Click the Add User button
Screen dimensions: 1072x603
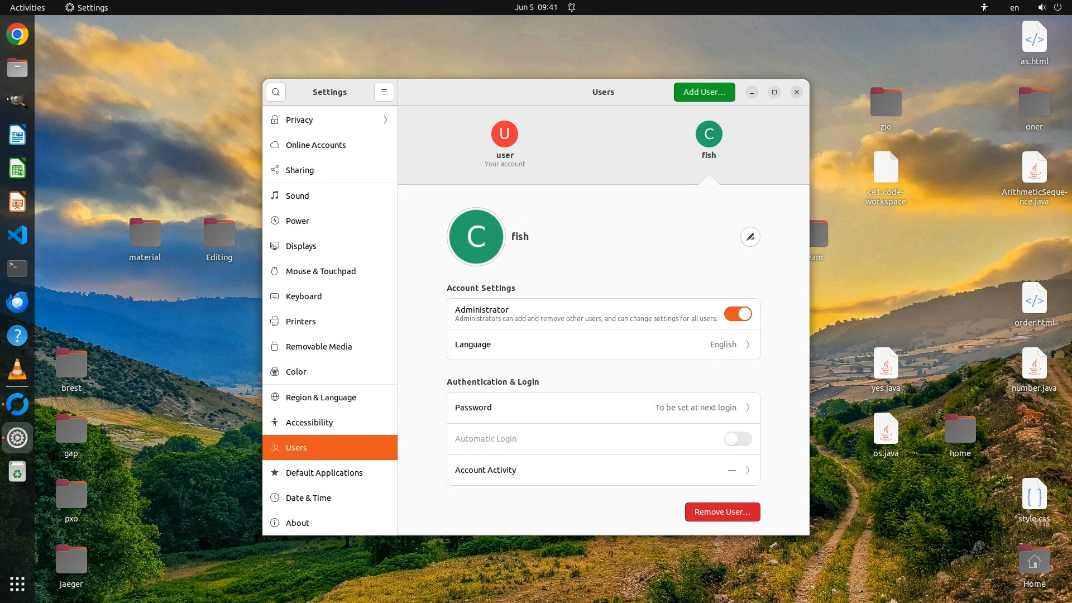click(704, 92)
